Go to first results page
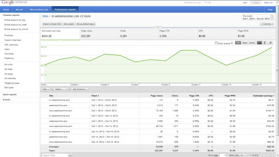Viewport: 279px width, 157px height. tap(261, 155)
